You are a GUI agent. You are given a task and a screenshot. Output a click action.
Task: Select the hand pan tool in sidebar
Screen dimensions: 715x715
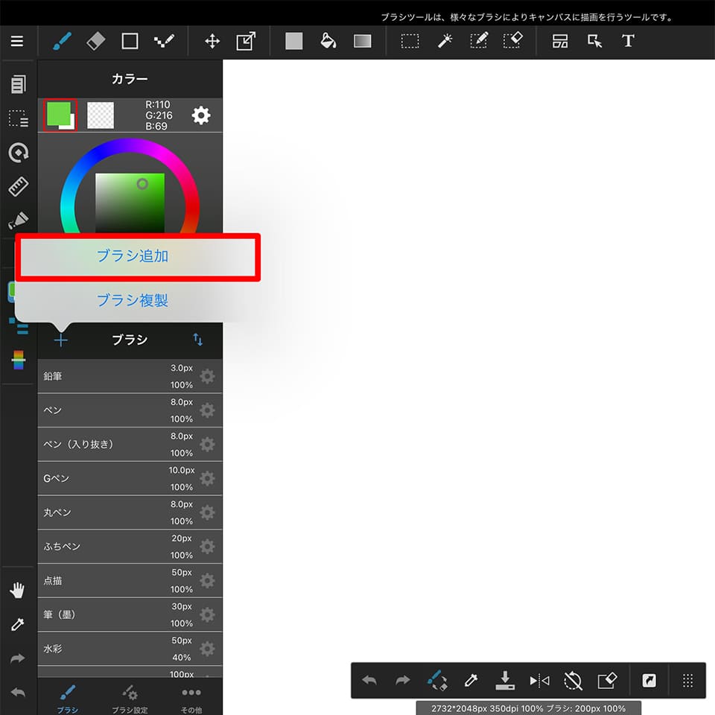point(17,590)
